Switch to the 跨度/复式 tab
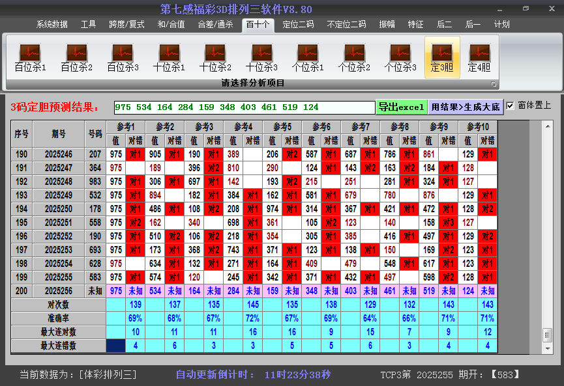The width and height of the screenshot is (564, 386). pyautogui.click(x=126, y=25)
